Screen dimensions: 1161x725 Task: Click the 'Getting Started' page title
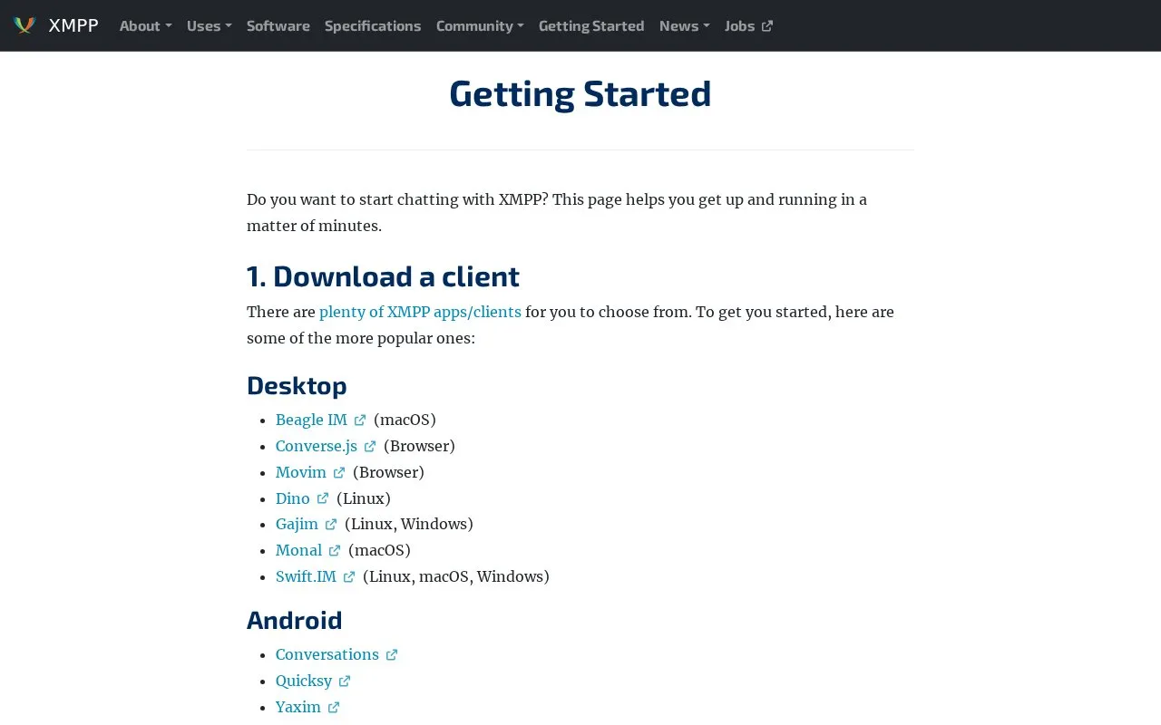tap(580, 94)
